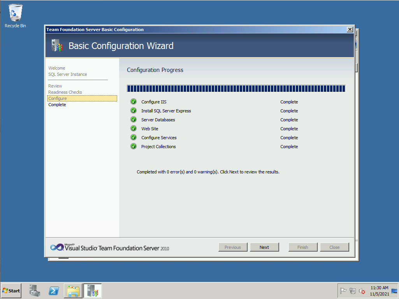
Task: Open Server Manager from the taskbar
Action: (x=35, y=290)
